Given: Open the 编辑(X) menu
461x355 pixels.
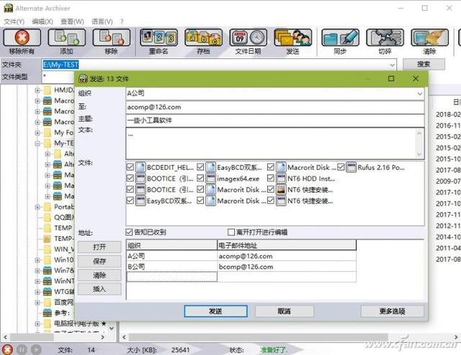Looking at the screenshot, I should (42, 22).
